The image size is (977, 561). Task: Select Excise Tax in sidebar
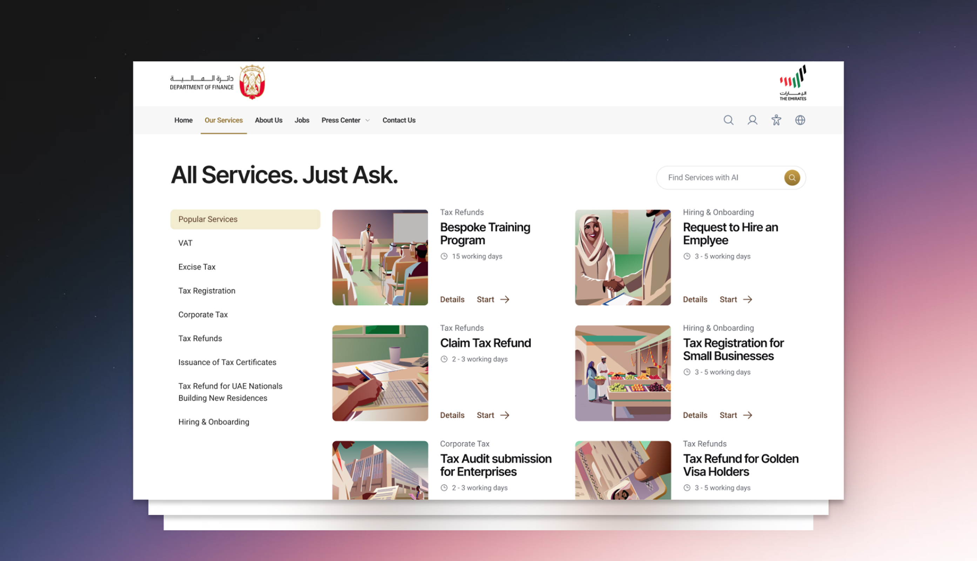196,266
